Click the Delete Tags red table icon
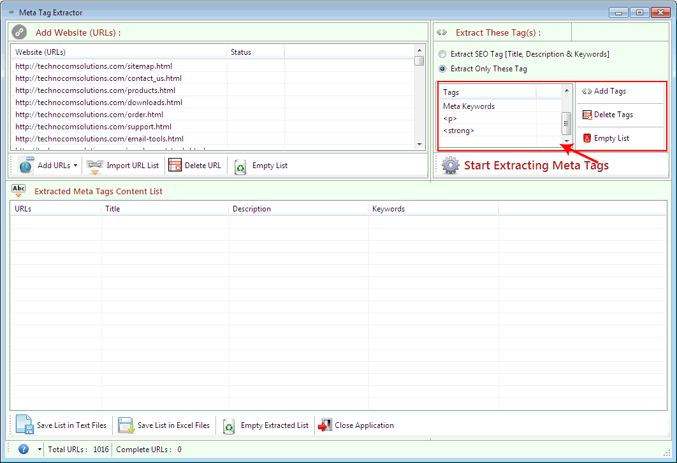 [x=587, y=115]
